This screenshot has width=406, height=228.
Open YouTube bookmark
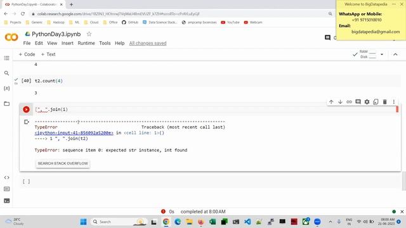pos(230,23)
